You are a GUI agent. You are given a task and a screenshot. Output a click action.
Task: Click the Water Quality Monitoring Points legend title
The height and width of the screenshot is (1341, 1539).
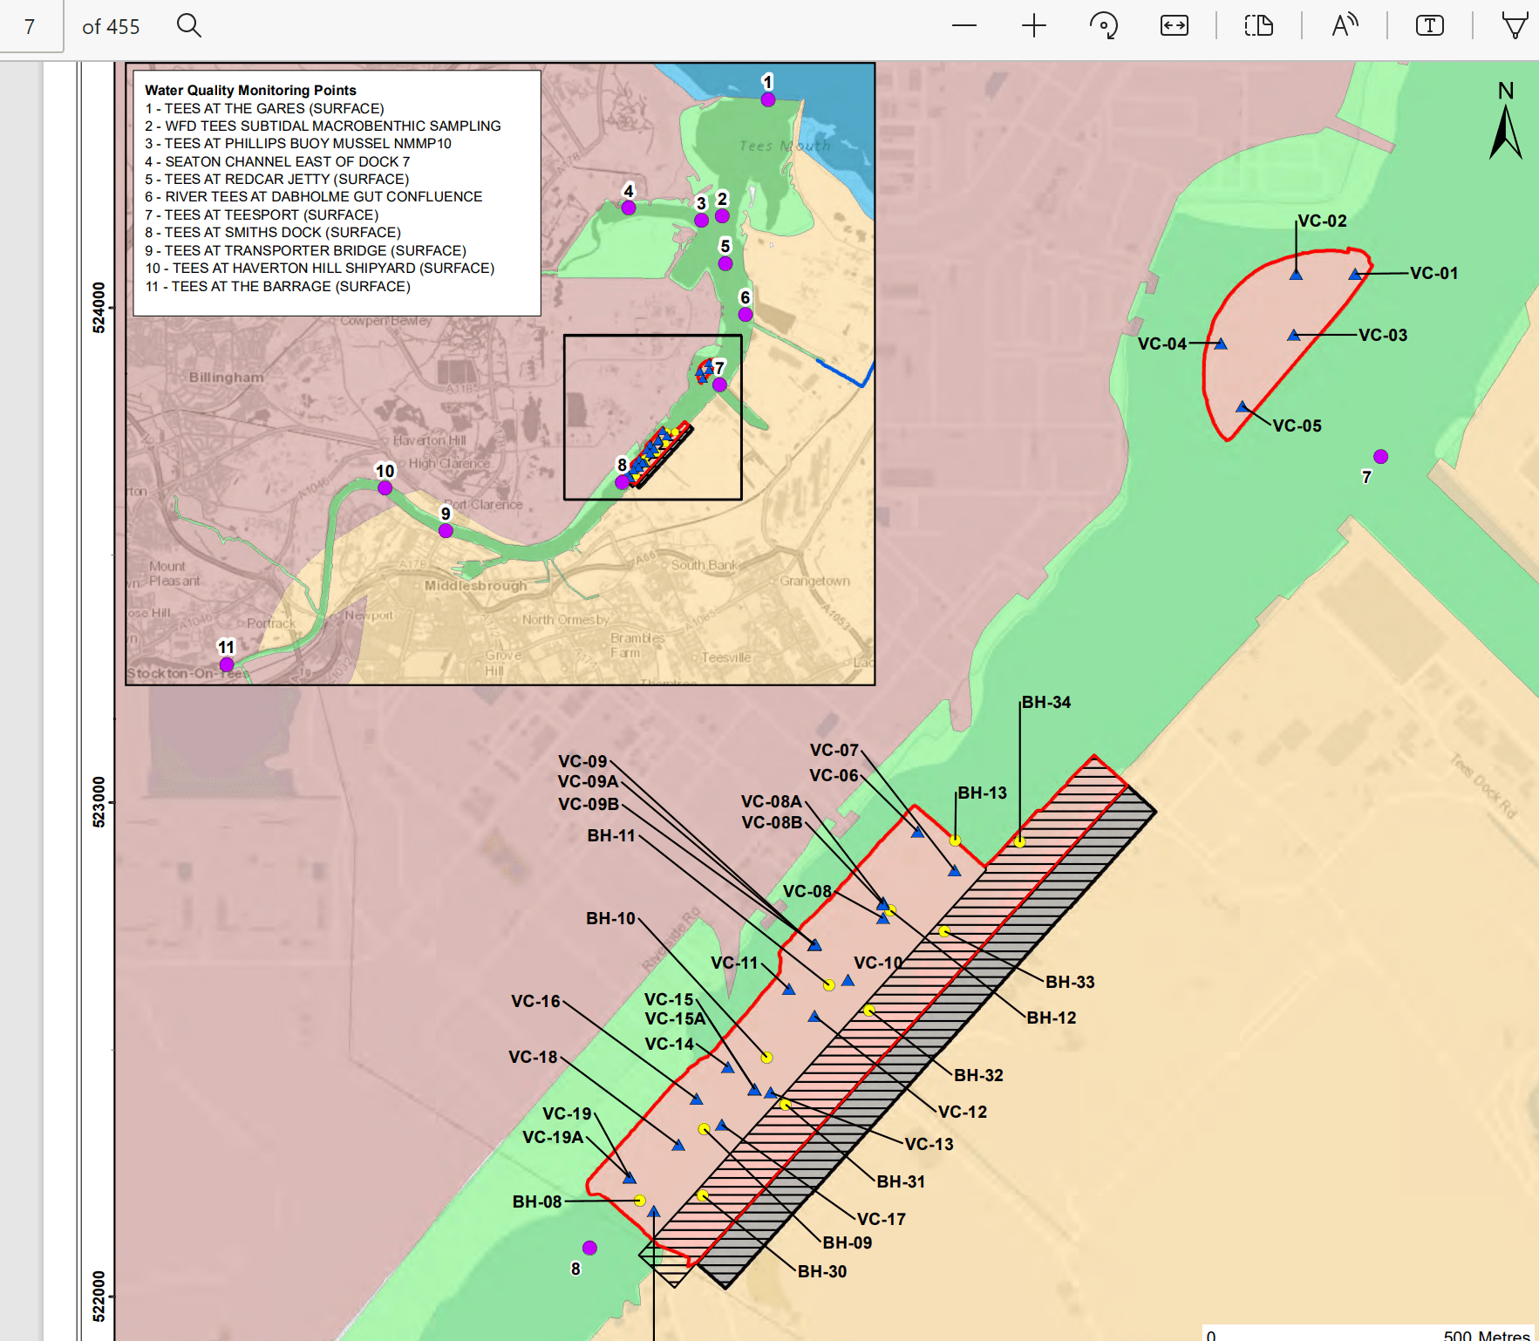[x=250, y=90]
